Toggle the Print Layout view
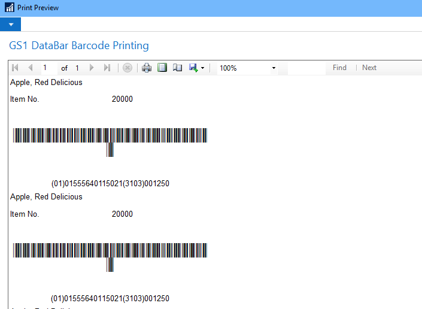This screenshot has width=422, height=309. coord(162,68)
